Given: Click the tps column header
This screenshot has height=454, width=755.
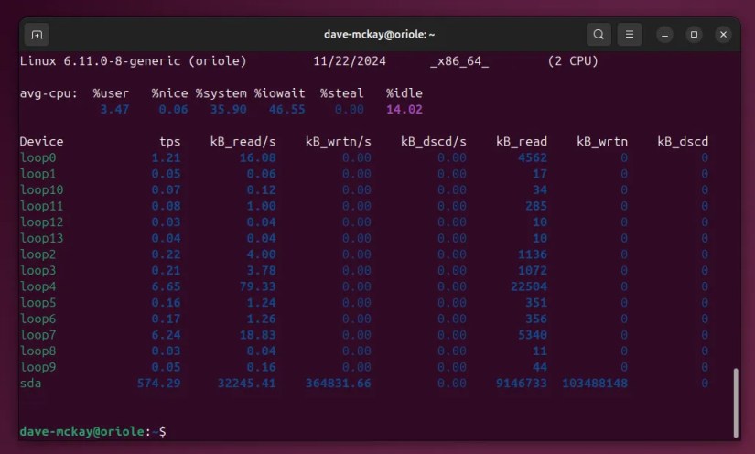Looking at the screenshot, I should [x=170, y=142].
